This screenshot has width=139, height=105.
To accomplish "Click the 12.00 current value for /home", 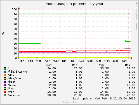I will point(51,85).
